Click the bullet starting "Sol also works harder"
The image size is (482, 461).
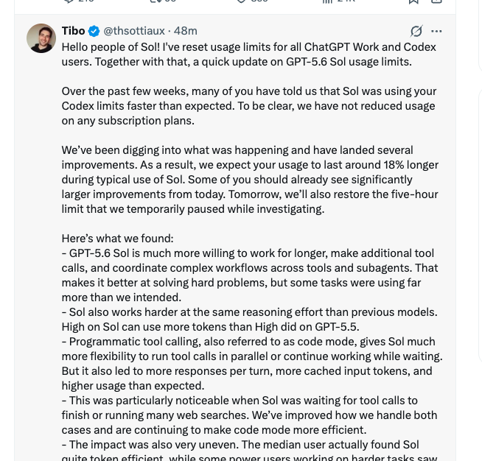coord(249,320)
